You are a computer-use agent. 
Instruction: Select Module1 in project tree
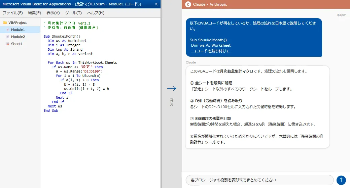coord(20,30)
